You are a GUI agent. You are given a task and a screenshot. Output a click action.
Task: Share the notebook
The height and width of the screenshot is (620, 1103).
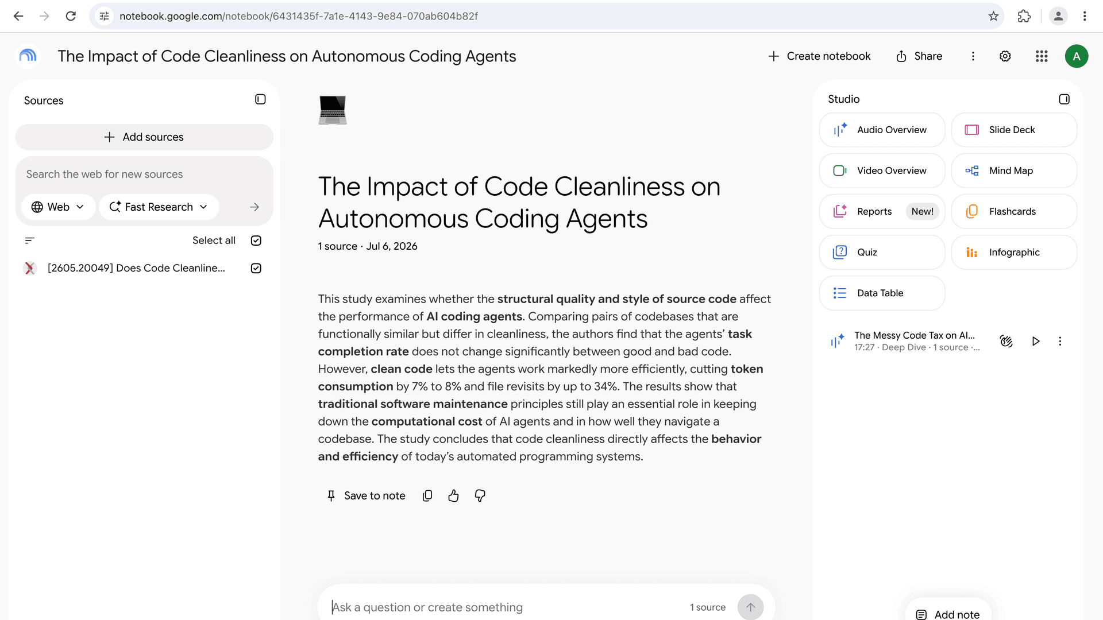[x=919, y=56]
